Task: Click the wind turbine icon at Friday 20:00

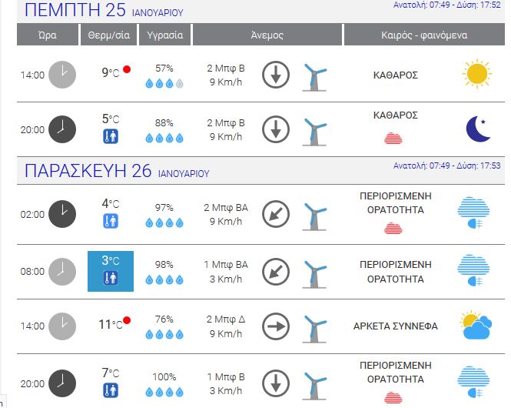Action: point(314,386)
